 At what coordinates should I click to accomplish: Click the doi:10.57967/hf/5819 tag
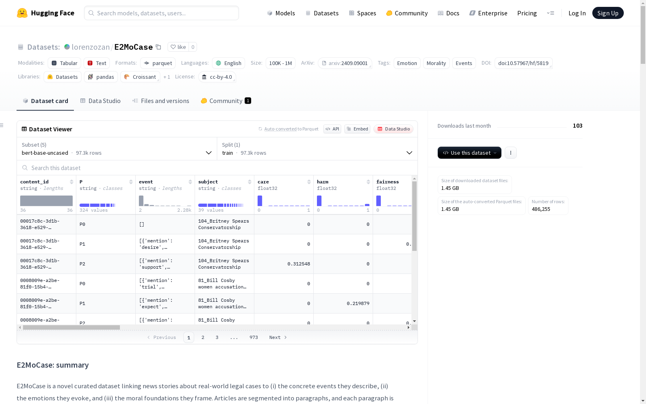click(523, 63)
